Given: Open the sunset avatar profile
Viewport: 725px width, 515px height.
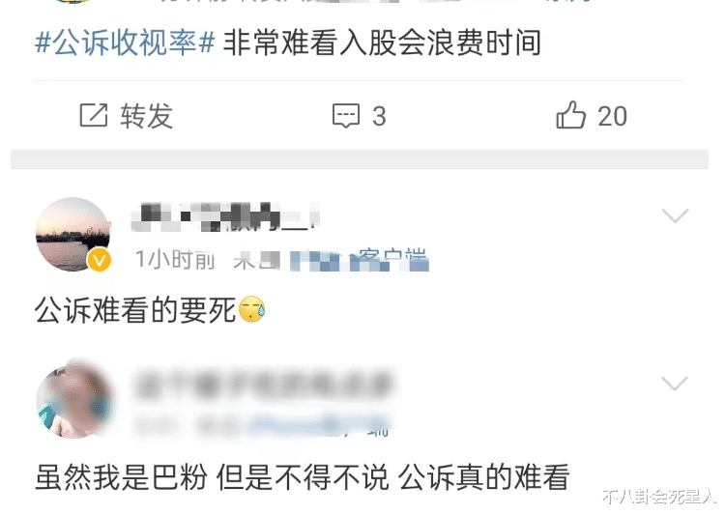Looking at the screenshot, I should (x=73, y=234).
